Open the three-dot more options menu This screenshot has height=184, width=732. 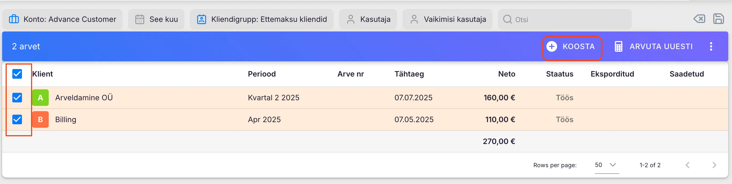coord(711,46)
